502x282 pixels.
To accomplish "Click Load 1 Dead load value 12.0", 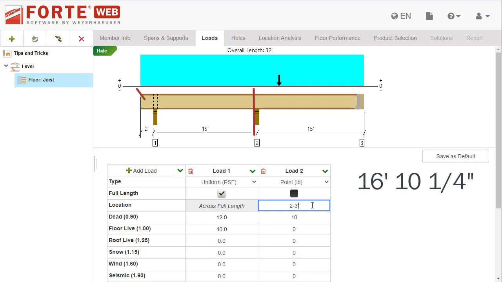I will pyautogui.click(x=222, y=217).
